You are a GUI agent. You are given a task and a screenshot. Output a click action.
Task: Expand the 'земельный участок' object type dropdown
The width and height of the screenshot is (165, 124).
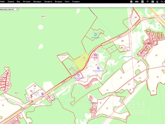[9, 9]
